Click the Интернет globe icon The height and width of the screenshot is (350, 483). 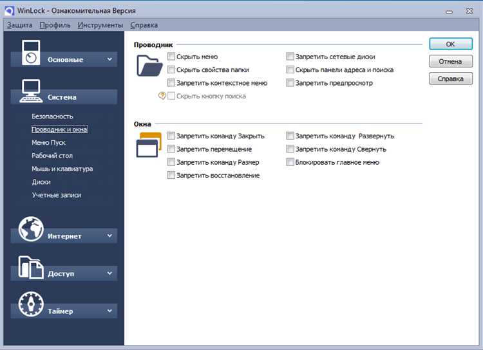31,228
